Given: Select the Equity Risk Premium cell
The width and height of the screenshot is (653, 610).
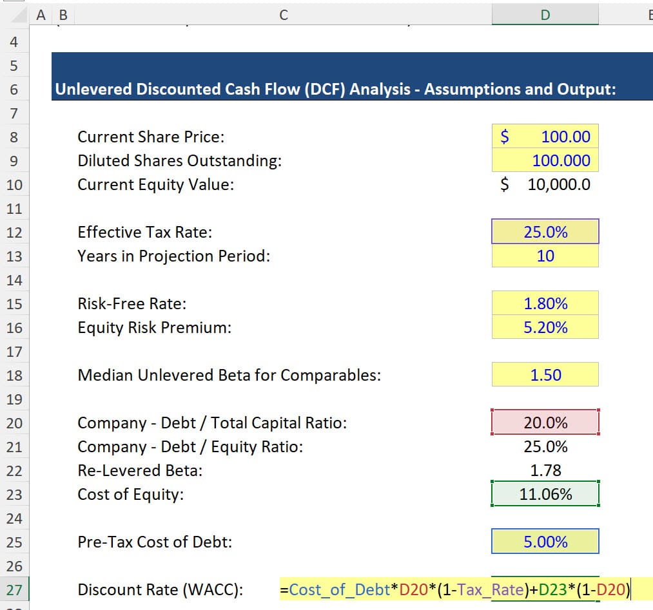Looking at the screenshot, I should click(x=545, y=327).
